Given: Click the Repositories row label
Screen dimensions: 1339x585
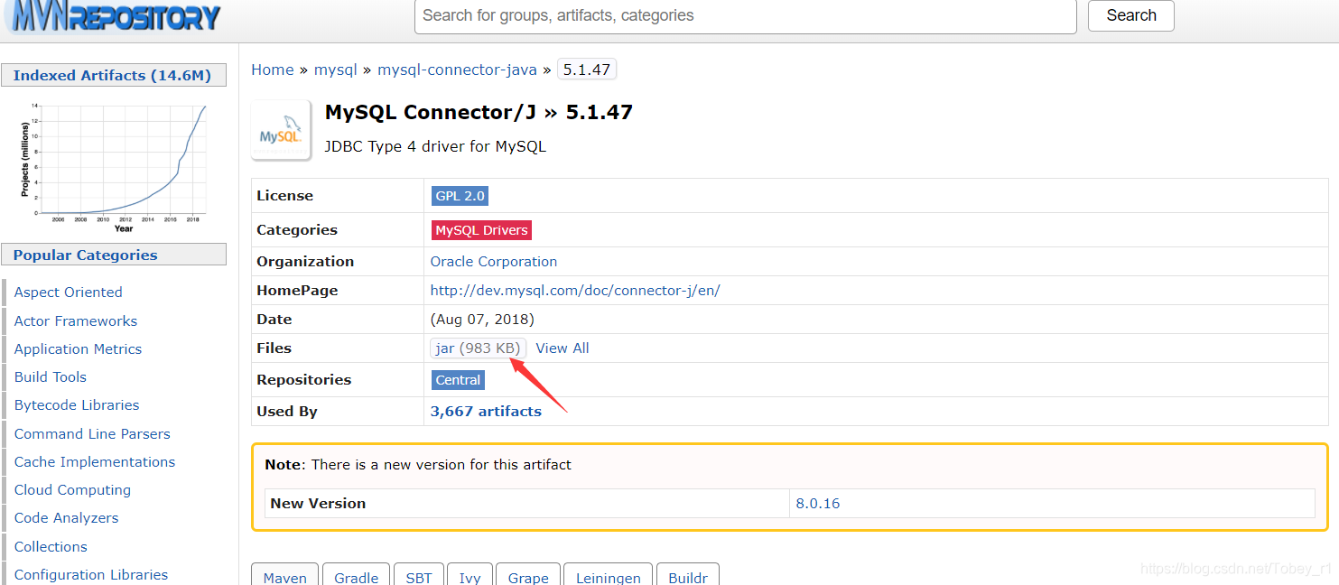Looking at the screenshot, I should (x=304, y=380).
